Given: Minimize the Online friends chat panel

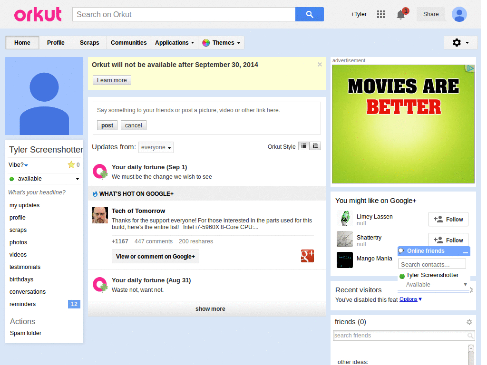Looking at the screenshot, I should (x=465, y=252).
